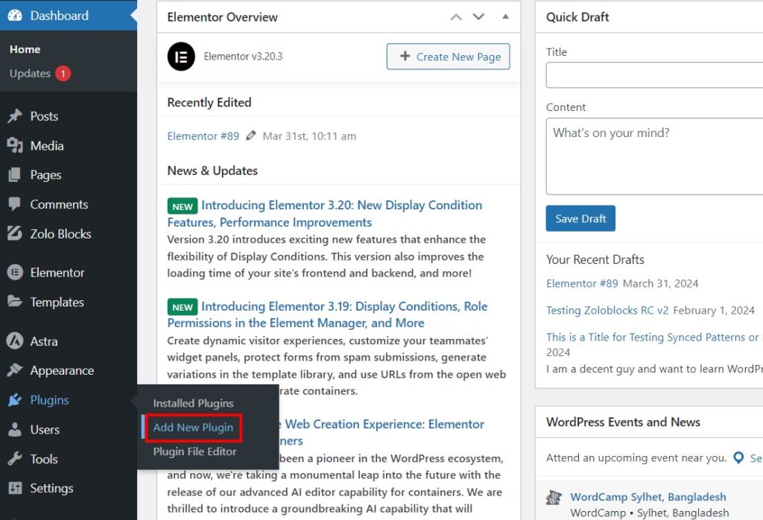The image size is (763, 520).
Task: Click the Updates count badge
Action: (x=63, y=74)
